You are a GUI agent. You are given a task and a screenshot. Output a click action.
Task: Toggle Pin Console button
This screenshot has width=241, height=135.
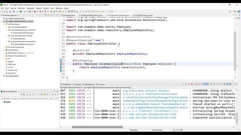(x=211, y=84)
